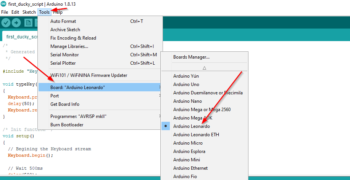Expand the Port submenu
This screenshot has width=350, height=180.
point(100,96)
